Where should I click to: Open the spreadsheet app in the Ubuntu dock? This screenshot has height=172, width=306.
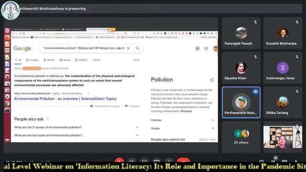(x=7, y=57)
